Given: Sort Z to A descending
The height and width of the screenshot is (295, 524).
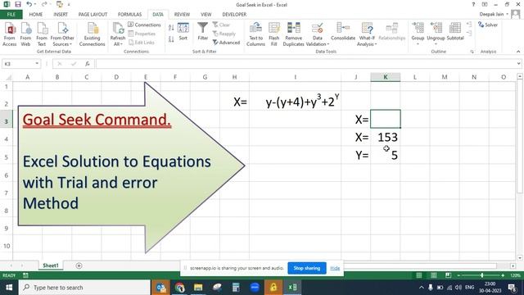Looking at the screenshot, I should tap(171, 39).
